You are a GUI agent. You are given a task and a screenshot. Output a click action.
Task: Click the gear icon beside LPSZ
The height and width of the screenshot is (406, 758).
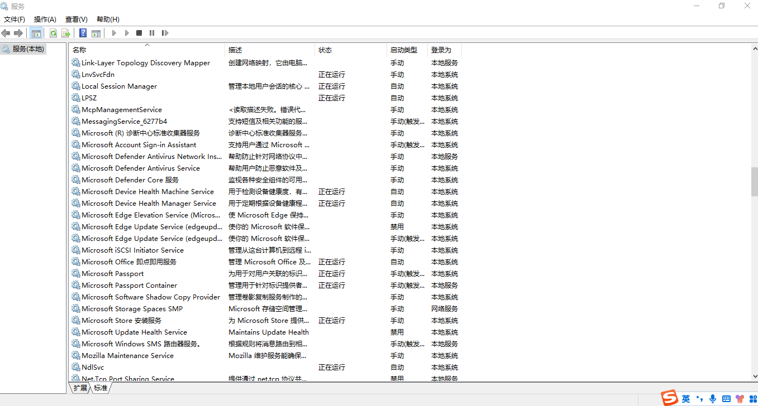click(x=76, y=98)
